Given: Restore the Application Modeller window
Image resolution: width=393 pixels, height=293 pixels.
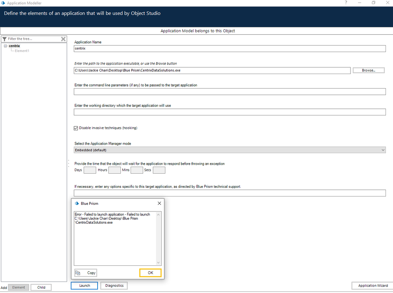Looking at the screenshot, I should coord(373,3).
